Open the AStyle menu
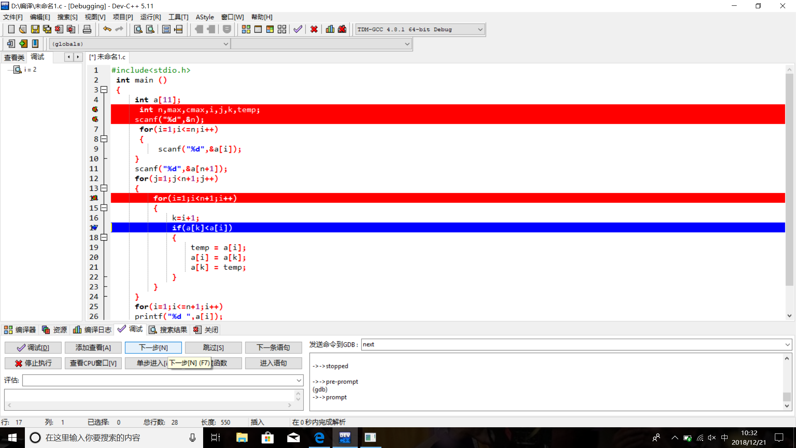Screen dimensions: 796x448 [205, 17]
